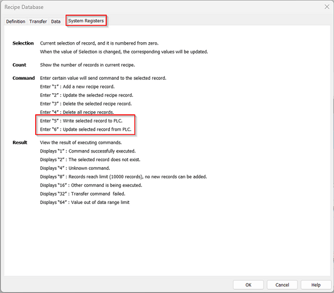The width and height of the screenshot is (334, 293).
Task: Click the bold Selection heading
Action: [x=23, y=43]
